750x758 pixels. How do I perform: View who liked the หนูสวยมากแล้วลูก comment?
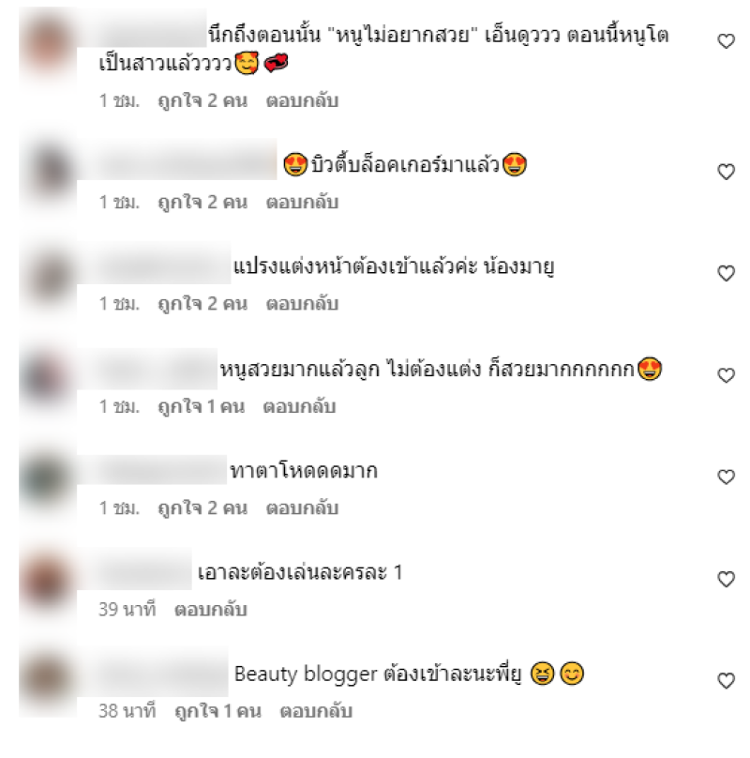pyautogui.click(x=201, y=406)
